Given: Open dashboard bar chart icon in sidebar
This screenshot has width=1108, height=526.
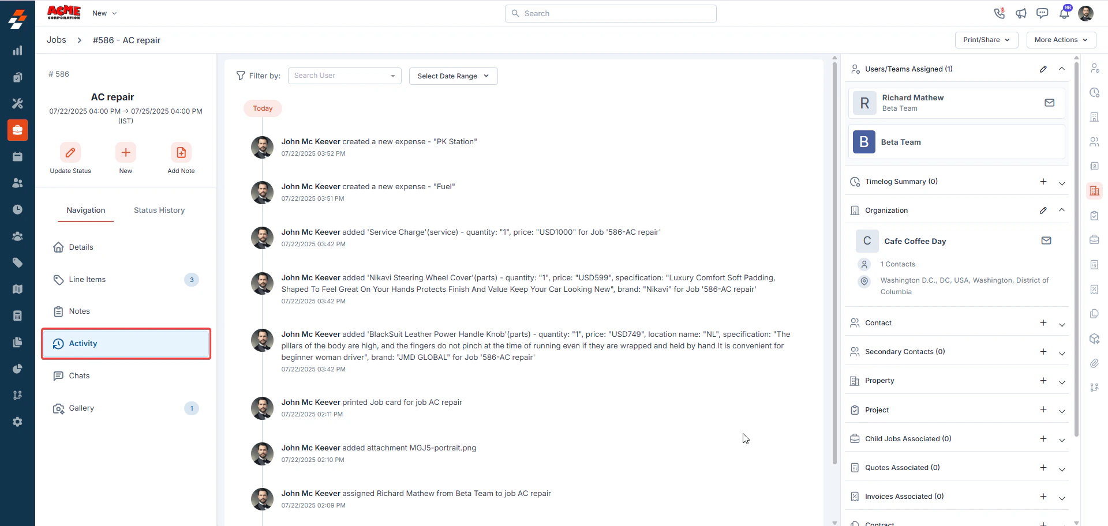Looking at the screenshot, I should (17, 51).
